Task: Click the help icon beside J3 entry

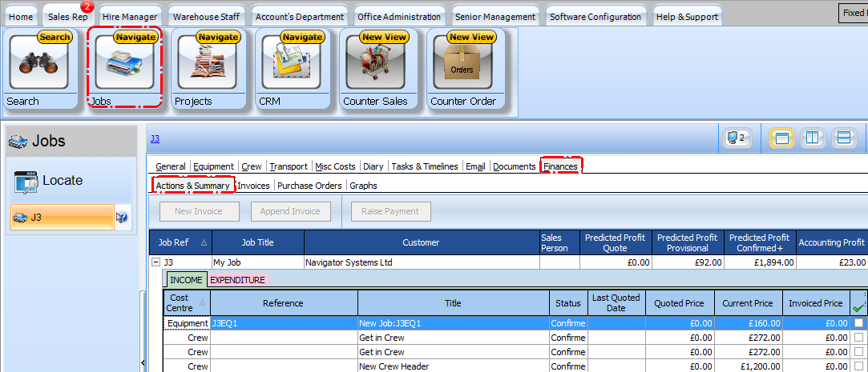Action: point(122,218)
